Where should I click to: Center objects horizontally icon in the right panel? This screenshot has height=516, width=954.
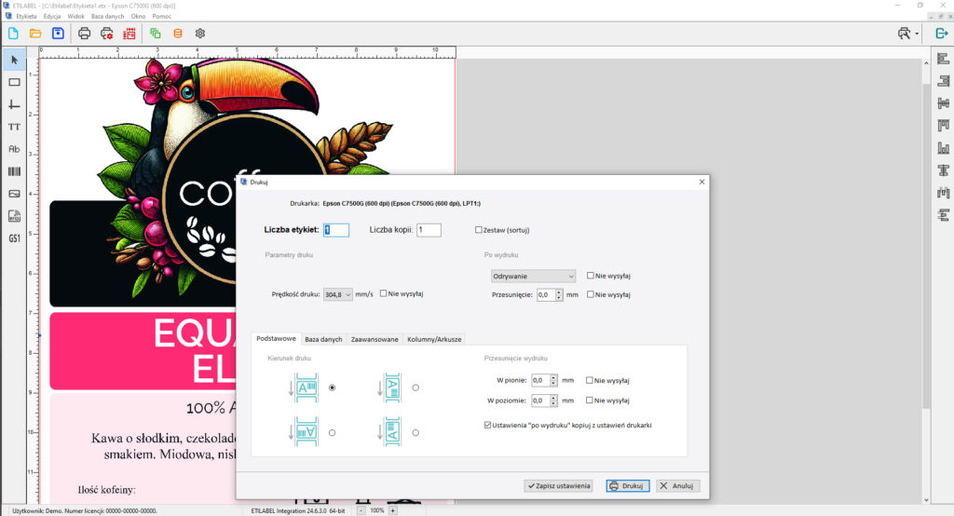(x=943, y=103)
